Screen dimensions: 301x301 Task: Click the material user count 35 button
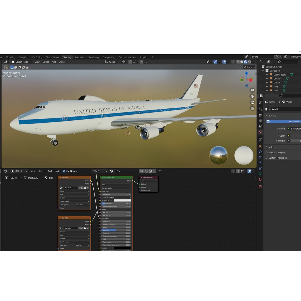[x=142, y=171]
